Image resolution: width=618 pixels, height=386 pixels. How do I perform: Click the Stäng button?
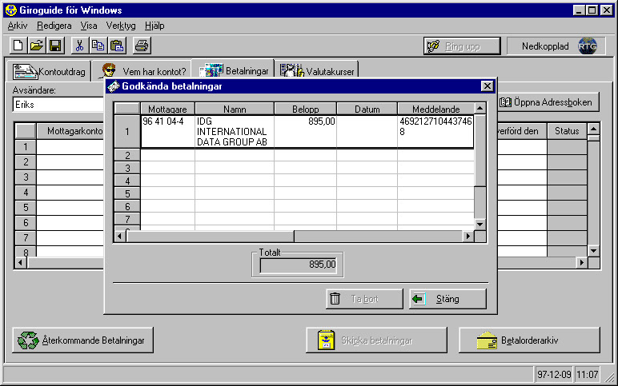pos(447,299)
